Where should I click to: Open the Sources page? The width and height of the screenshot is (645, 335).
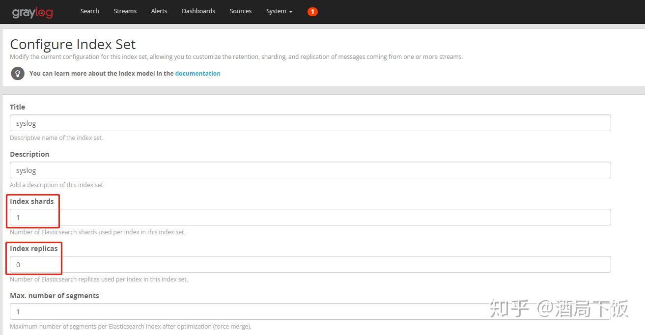tap(240, 11)
